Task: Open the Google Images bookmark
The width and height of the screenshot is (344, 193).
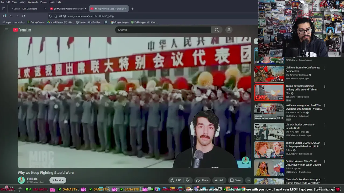Action: (x=120, y=22)
